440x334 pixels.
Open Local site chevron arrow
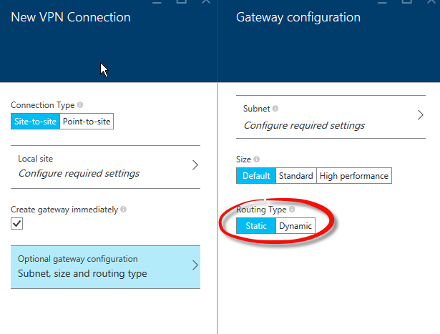[195, 165]
